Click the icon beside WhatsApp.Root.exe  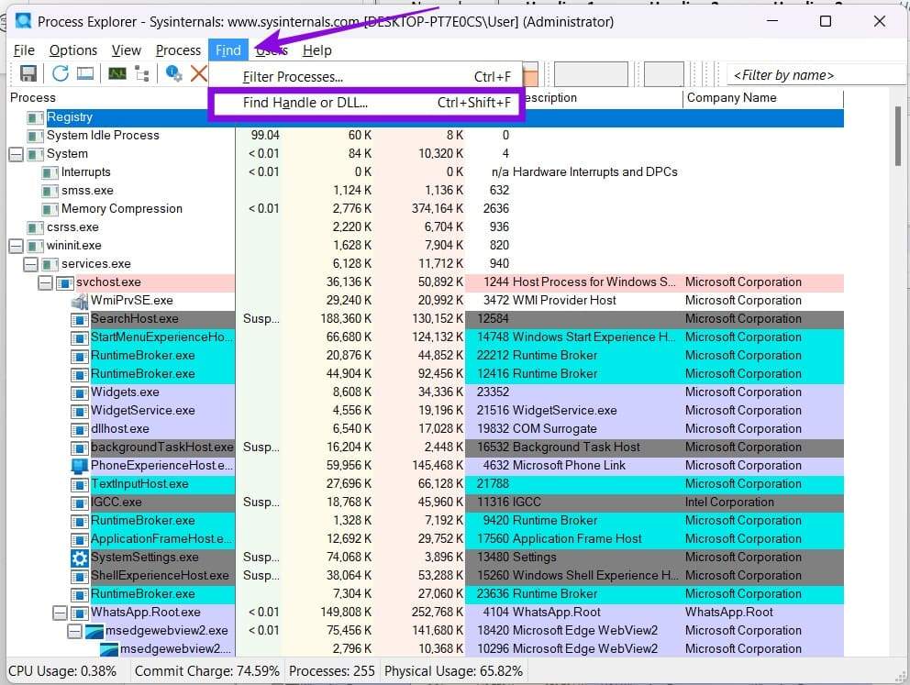coord(79,613)
